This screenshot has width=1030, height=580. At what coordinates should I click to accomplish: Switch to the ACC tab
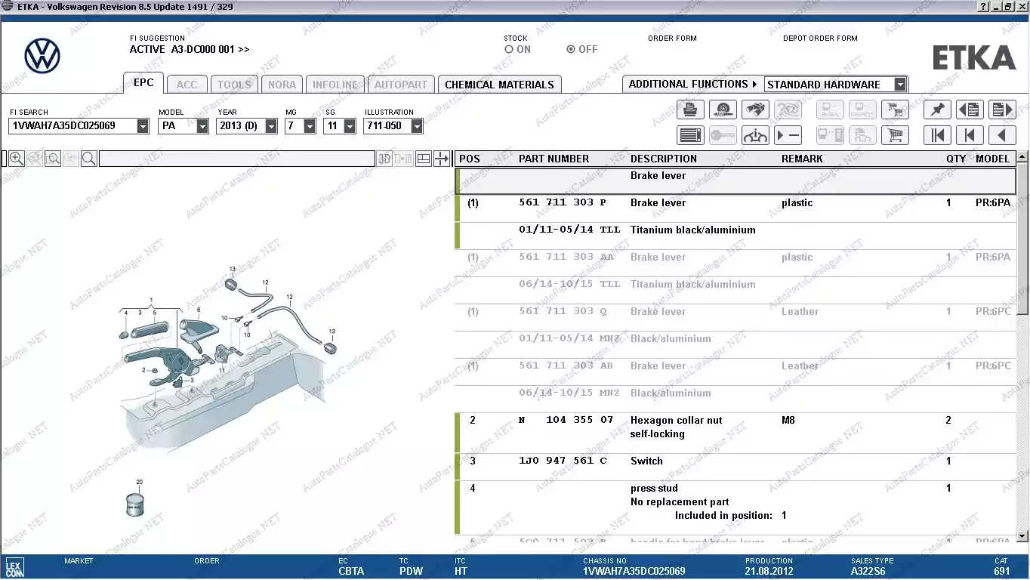pyautogui.click(x=187, y=85)
